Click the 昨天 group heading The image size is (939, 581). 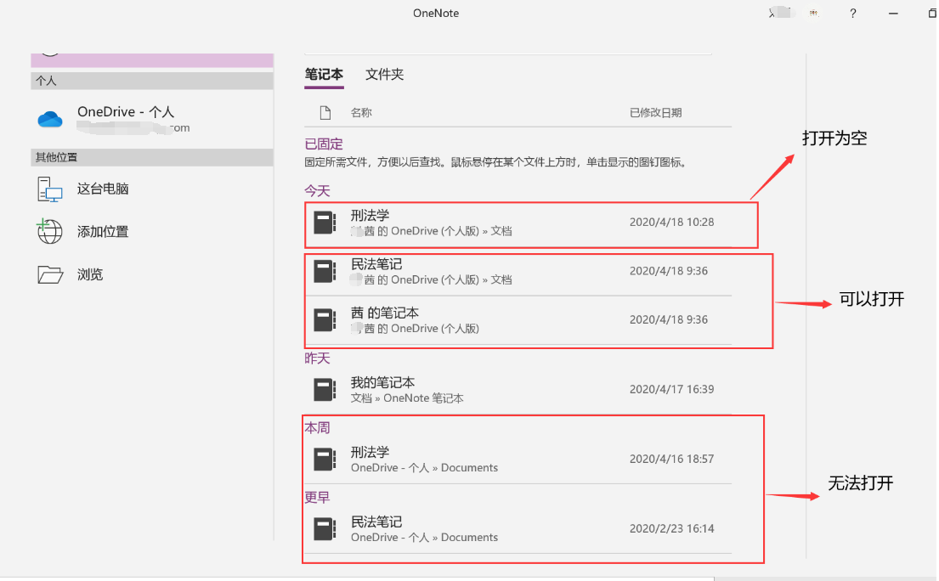pyautogui.click(x=318, y=358)
